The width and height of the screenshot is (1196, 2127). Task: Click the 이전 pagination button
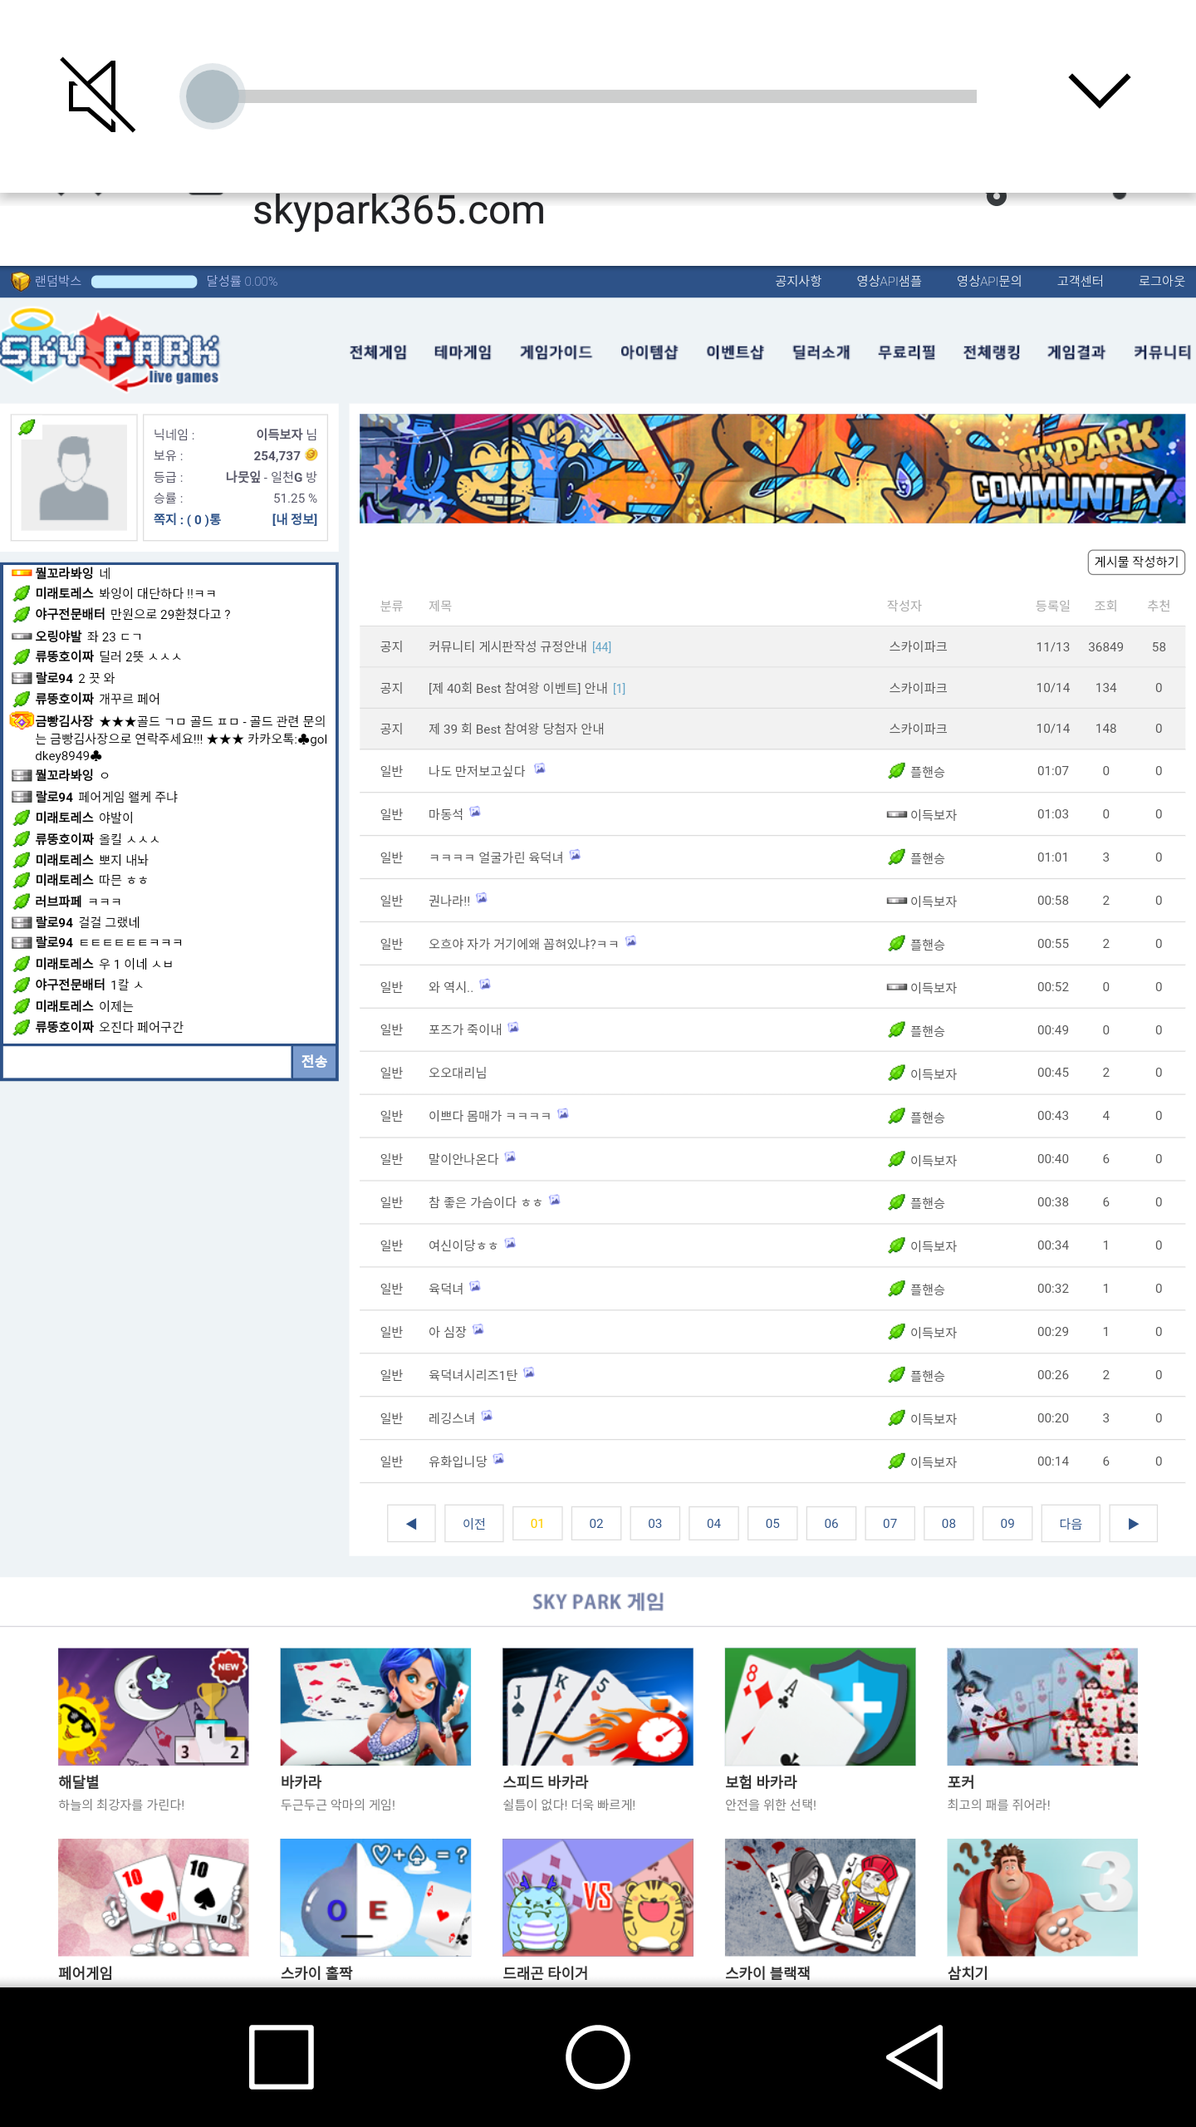point(473,1523)
